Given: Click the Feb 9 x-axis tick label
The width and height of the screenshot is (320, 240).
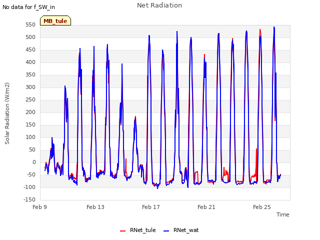Looking at the screenshot, I should pyautogui.click(x=39, y=207).
